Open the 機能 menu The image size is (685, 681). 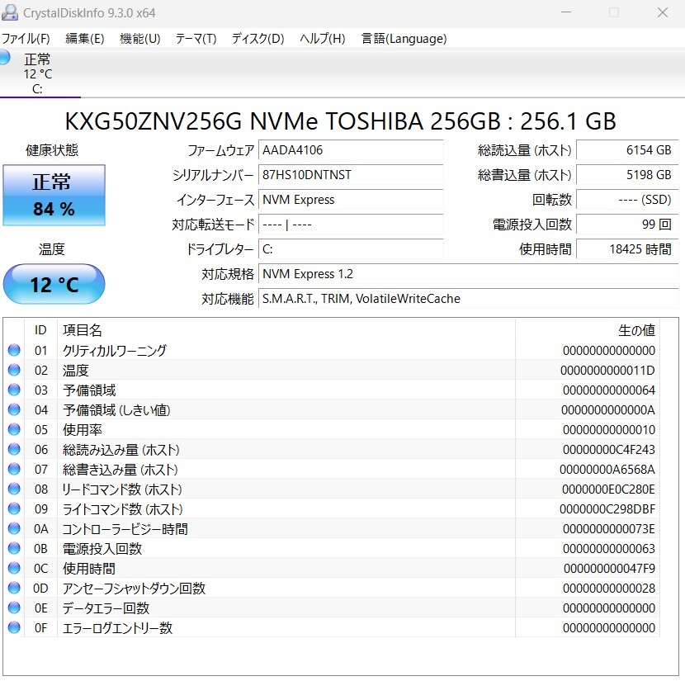[x=138, y=38]
